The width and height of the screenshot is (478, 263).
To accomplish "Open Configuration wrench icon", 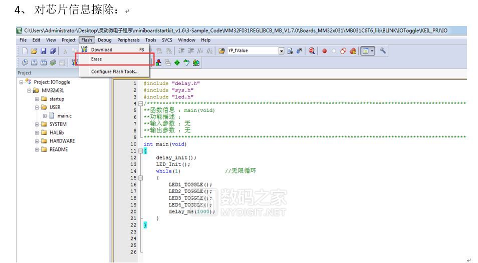I will click(x=383, y=51).
